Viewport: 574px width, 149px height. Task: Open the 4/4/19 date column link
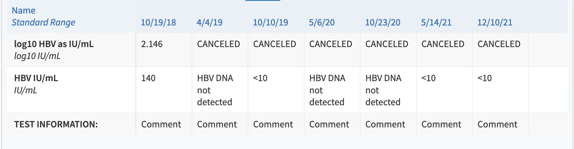tap(209, 22)
